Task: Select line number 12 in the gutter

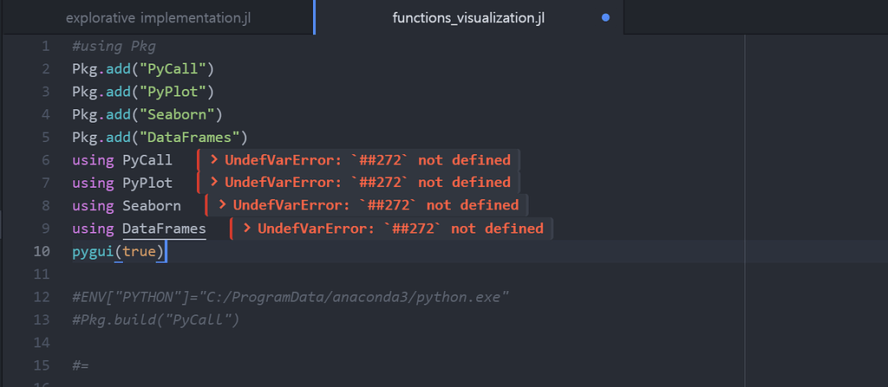Action: 42,297
